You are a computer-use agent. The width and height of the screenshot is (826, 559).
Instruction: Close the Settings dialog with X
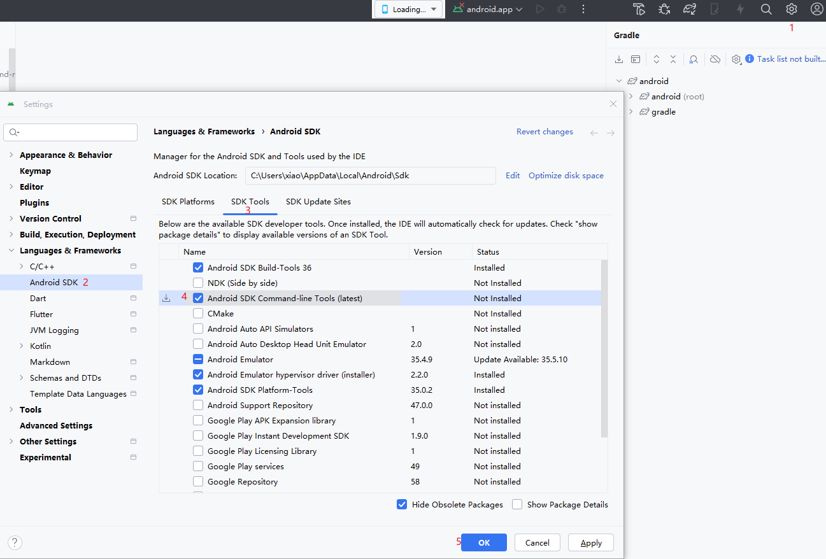pyautogui.click(x=613, y=104)
